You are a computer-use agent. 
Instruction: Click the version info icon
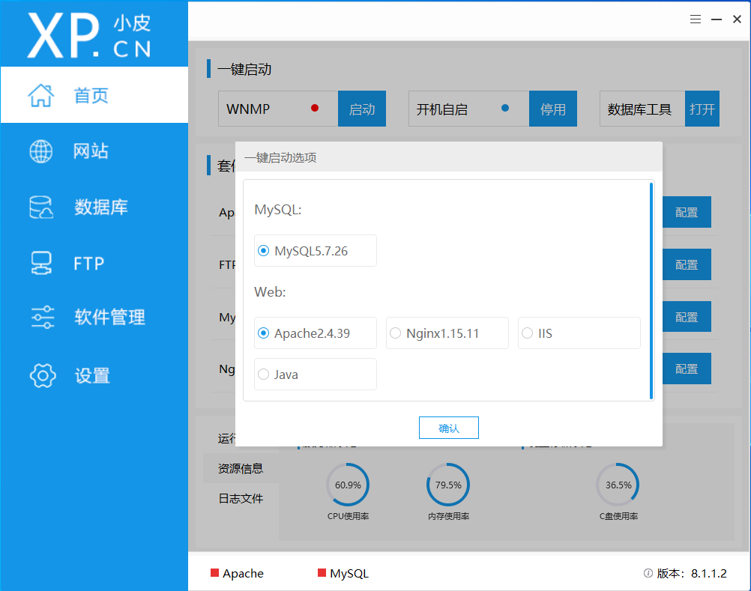[x=648, y=573]
